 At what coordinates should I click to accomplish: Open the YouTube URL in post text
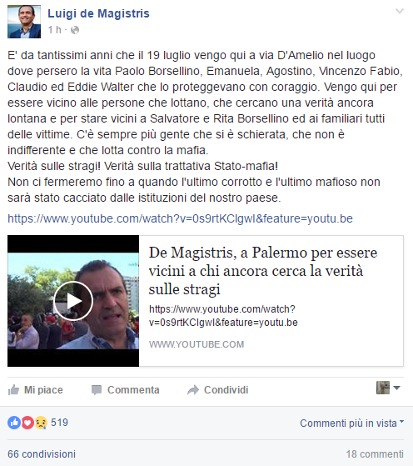180,218
